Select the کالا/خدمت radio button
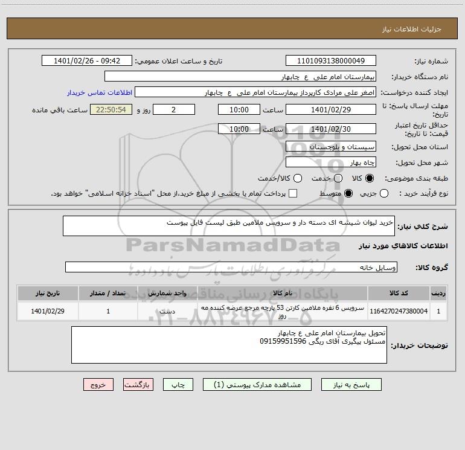Viewport: 465px width, 450px height. 298,178
